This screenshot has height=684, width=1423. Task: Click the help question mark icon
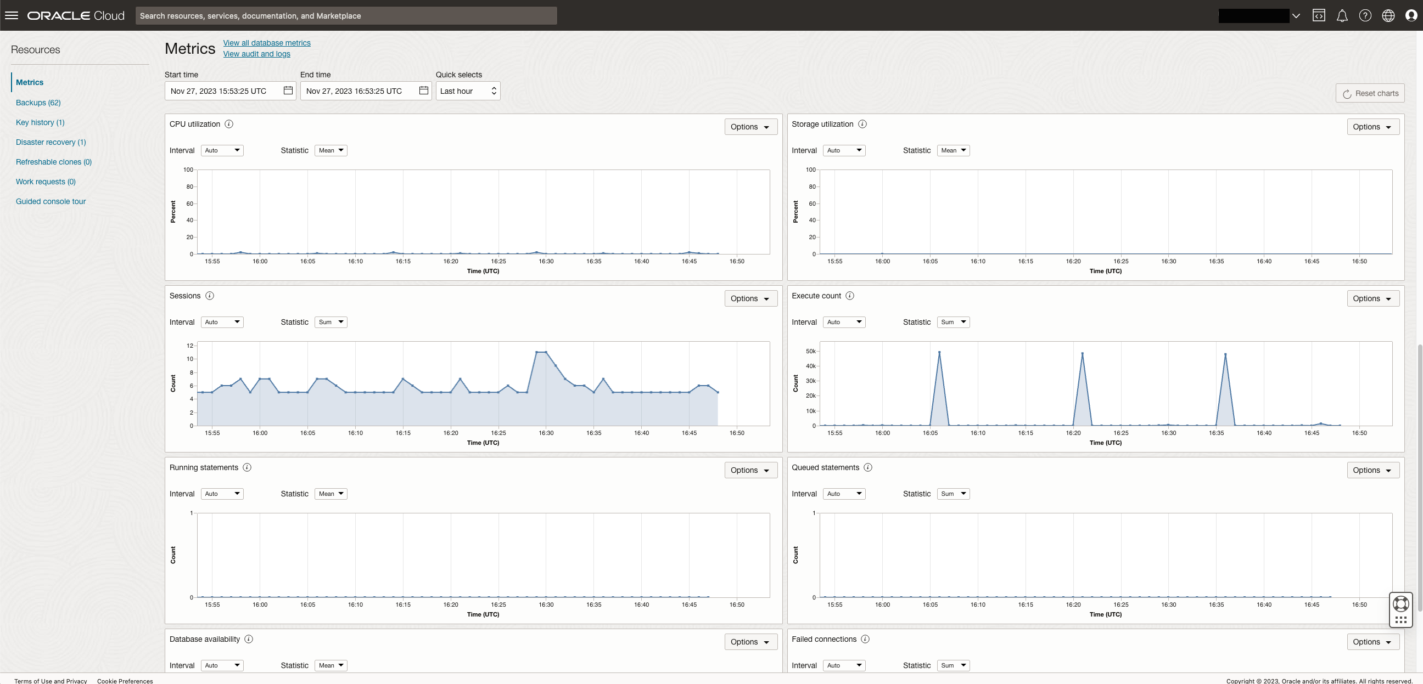[1365, 15]
